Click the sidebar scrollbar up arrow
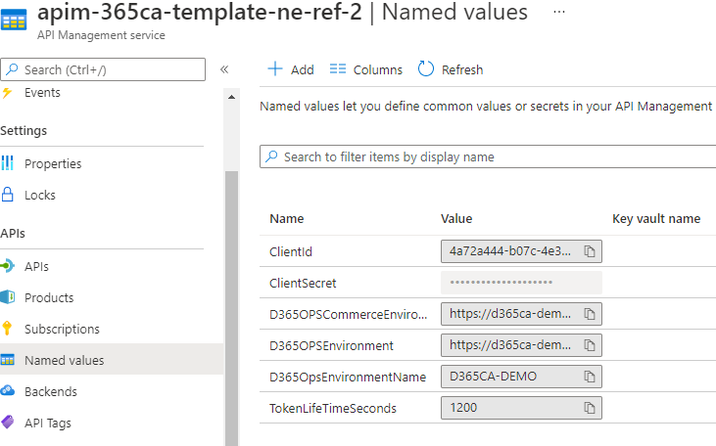Viewport: 716px width, 446px height. (231, 97)
